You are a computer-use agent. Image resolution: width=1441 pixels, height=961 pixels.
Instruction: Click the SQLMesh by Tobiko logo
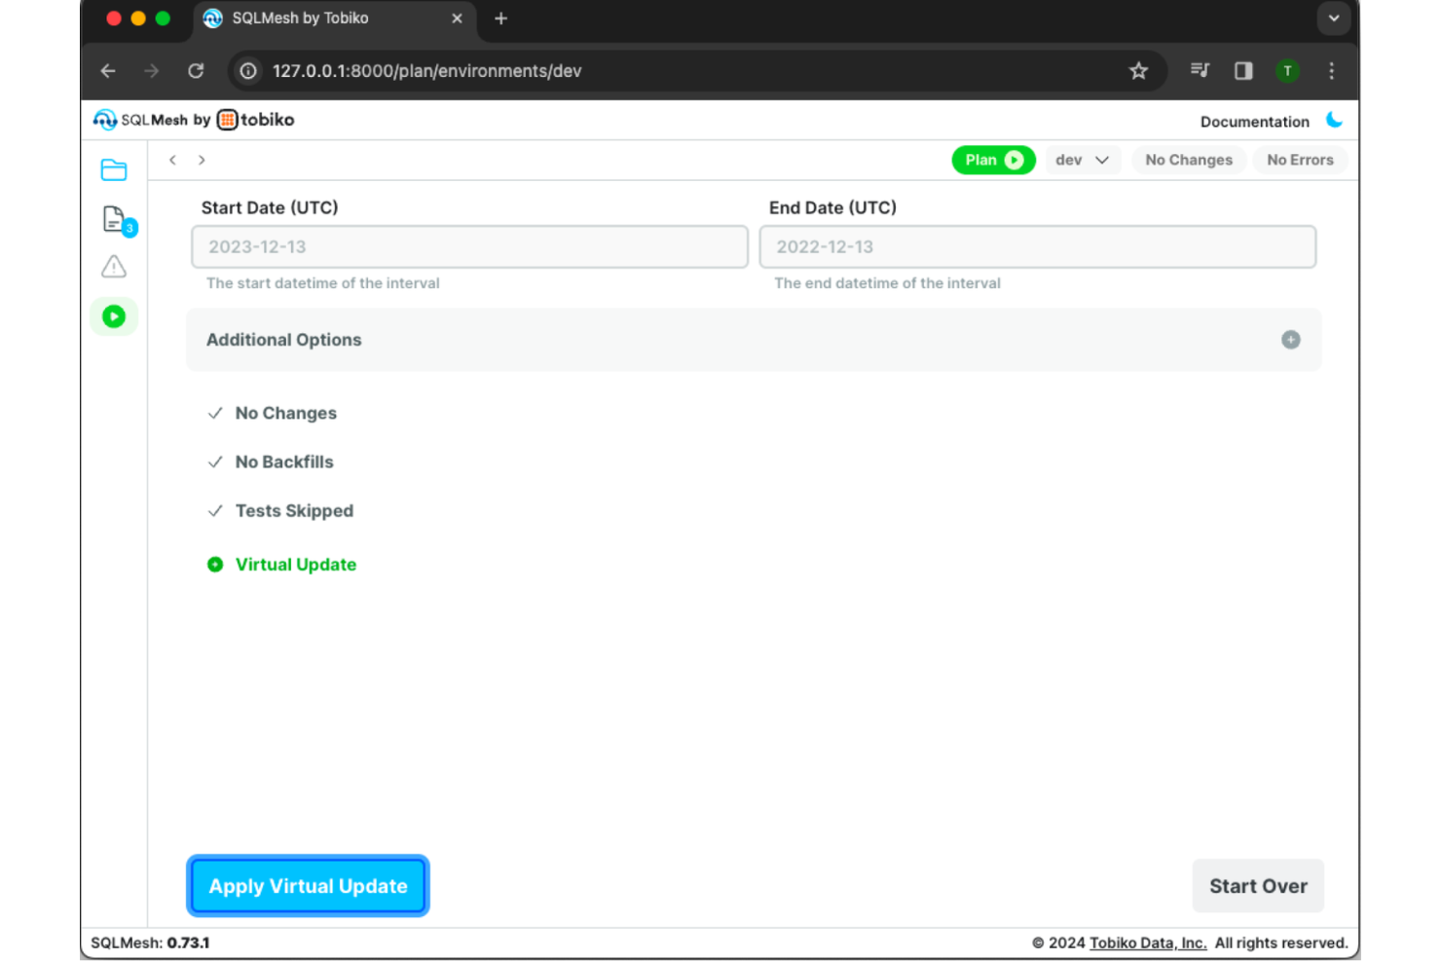(x=191, y=119)
